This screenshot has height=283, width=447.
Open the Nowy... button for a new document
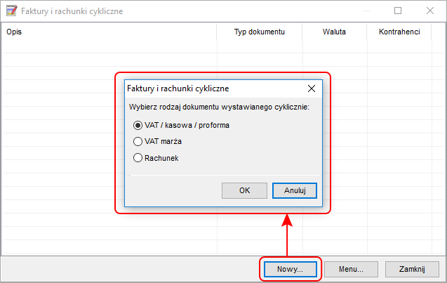pyautogui.click(x=291, y=269)
